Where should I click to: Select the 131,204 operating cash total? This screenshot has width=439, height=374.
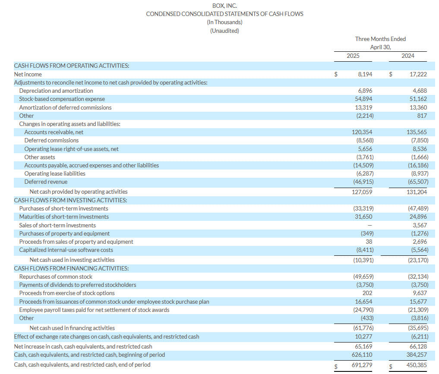point(417,192)
